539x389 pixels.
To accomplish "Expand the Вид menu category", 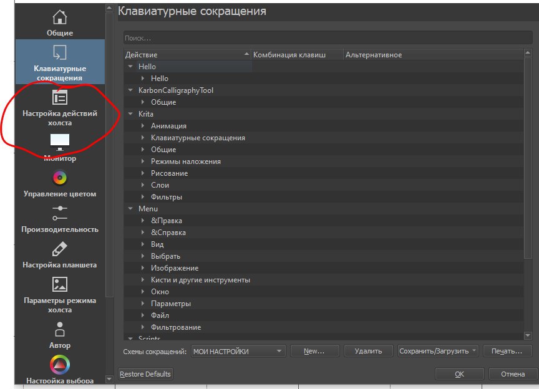I will [143, 244].
